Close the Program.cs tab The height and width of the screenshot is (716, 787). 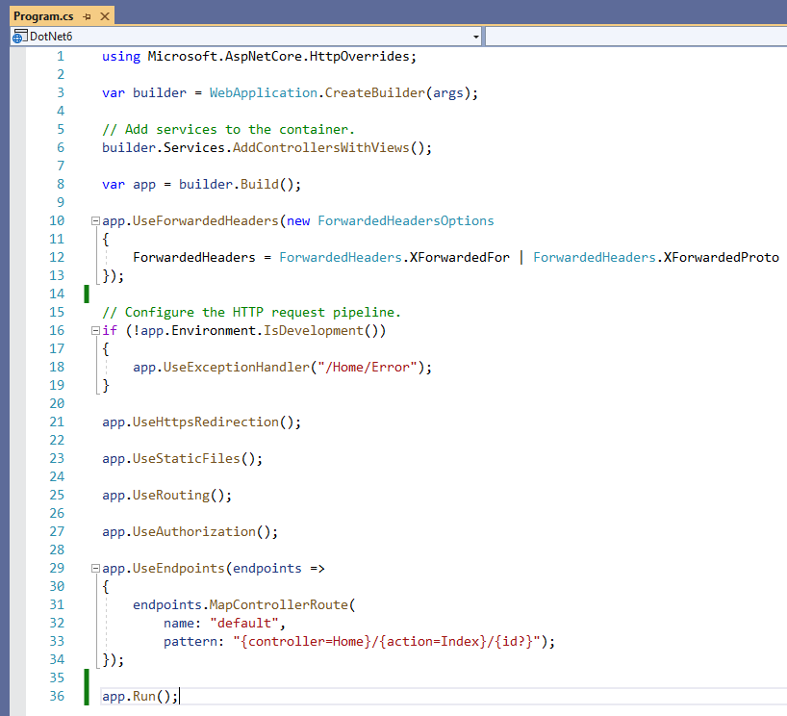[105, 16]
